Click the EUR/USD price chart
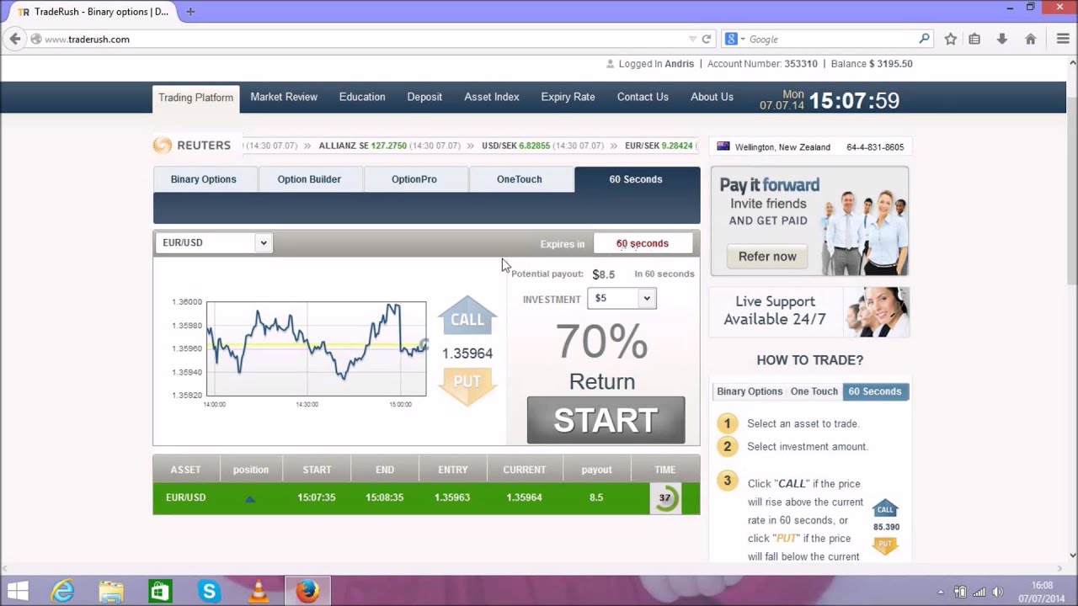 (x=316, y=348)
